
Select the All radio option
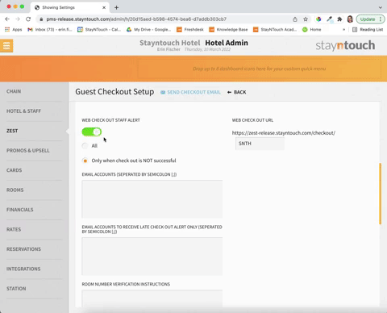point(85,146)
